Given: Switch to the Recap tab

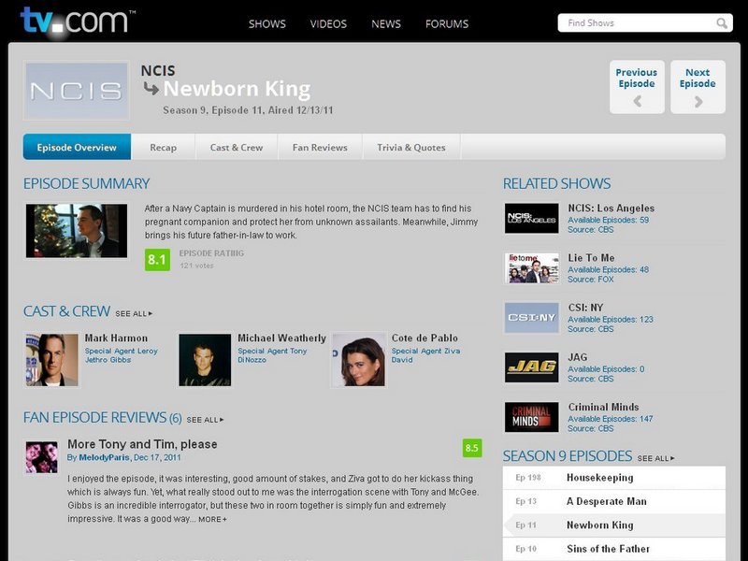Looking at the screenshot, I should (163, 147).
